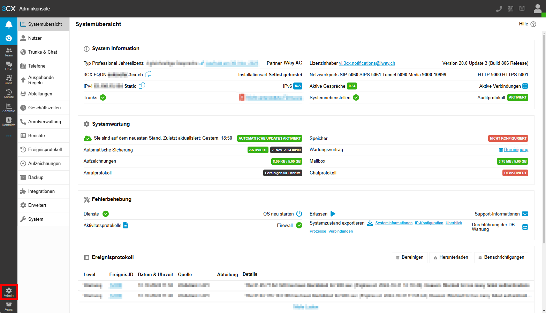This screenshot has height=313, width=546.
Task: Click the DEAKTIVIERT Chatprotokoll badge
Action: [x=515, y=173]
